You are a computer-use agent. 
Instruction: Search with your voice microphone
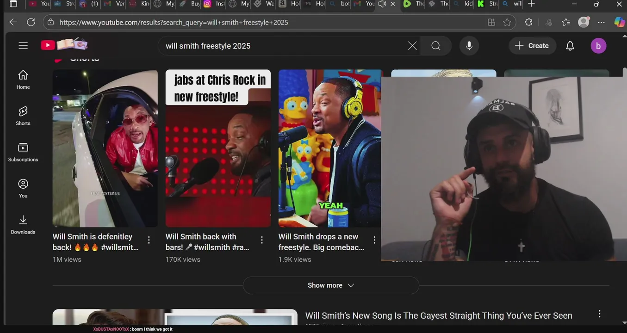click(x=469, y=46)
